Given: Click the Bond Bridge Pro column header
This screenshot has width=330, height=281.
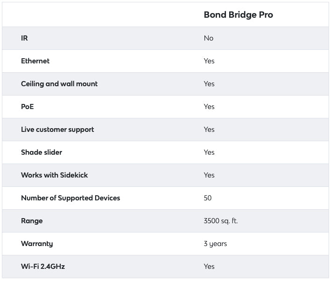Looking at the screenshot, I should pyautogui.click(x=238, y=15).
